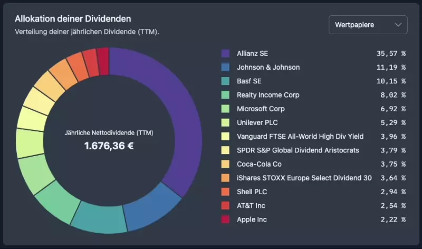422x249 pixels.
Task: Open the Wertpapiere dropdown
Action: click(367, 25)
